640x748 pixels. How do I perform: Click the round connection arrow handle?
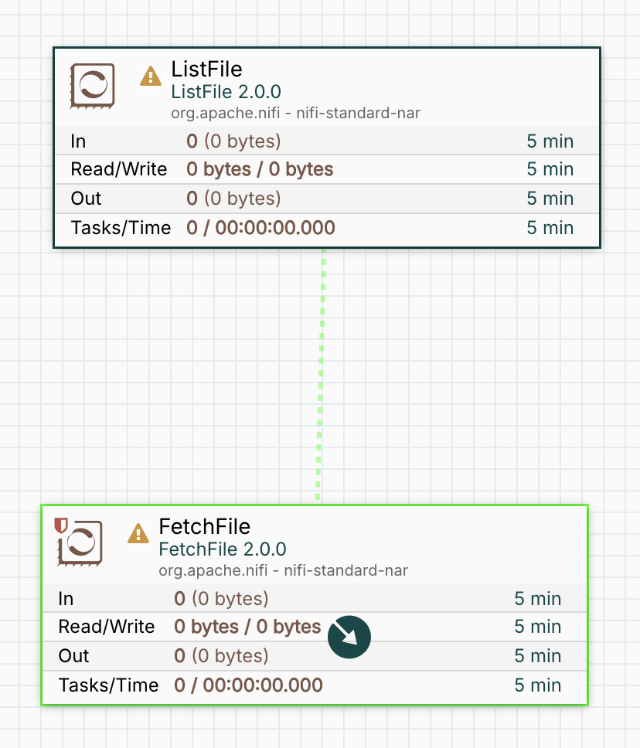(349, 637)
